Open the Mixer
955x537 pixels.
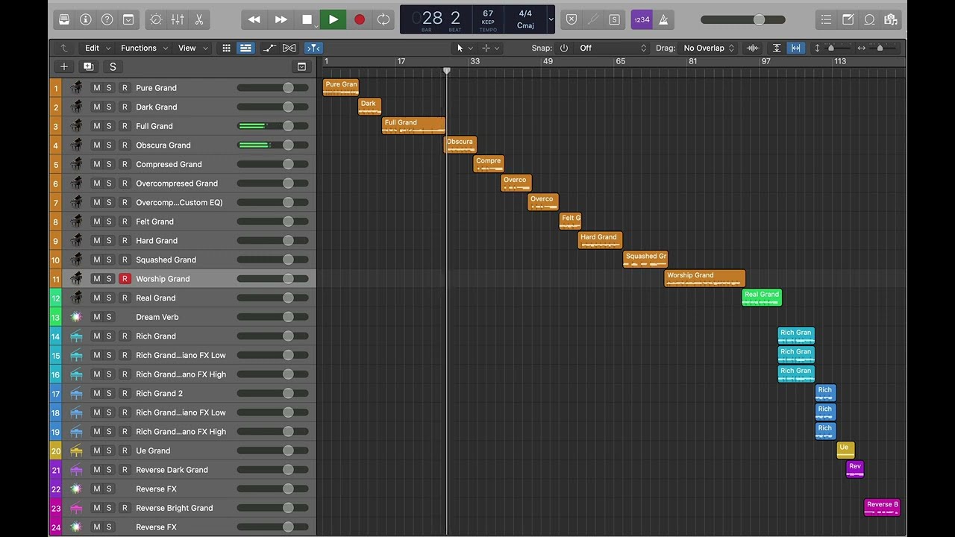pyautogui.click(x=178, y=19)
